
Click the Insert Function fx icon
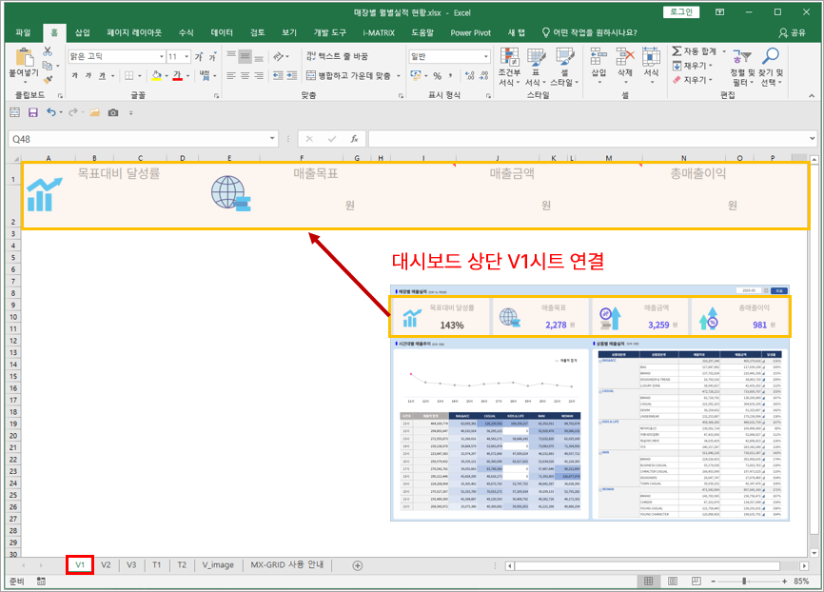(354, 139)
